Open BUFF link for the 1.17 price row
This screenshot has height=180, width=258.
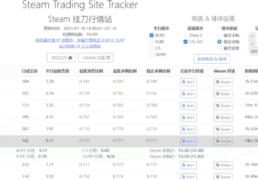coord(188,165)
